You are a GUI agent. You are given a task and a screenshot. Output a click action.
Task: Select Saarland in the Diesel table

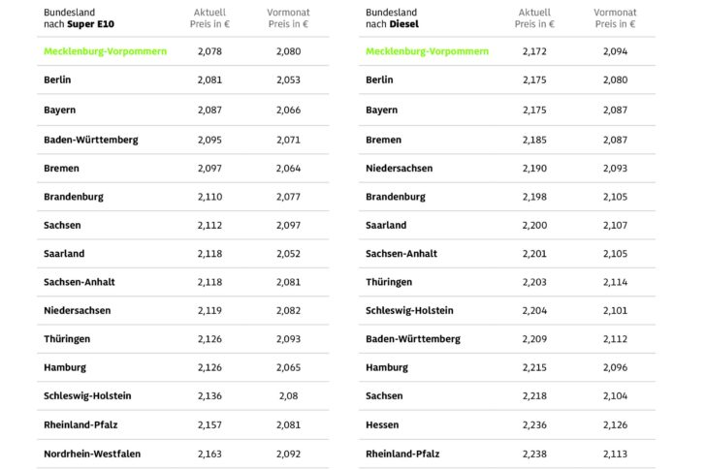tap(386, 225)
